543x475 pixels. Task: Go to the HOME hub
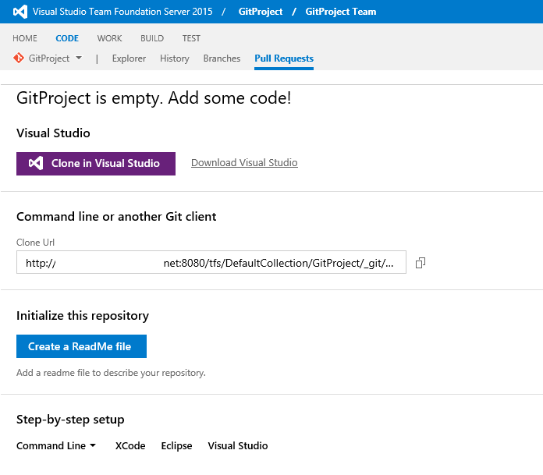tap(25, 38)
